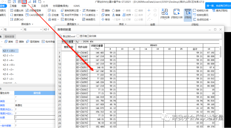Switch to 工具 ribbon tab
The height and width of the screenshot is (128, 231).
tap(34, 6)
